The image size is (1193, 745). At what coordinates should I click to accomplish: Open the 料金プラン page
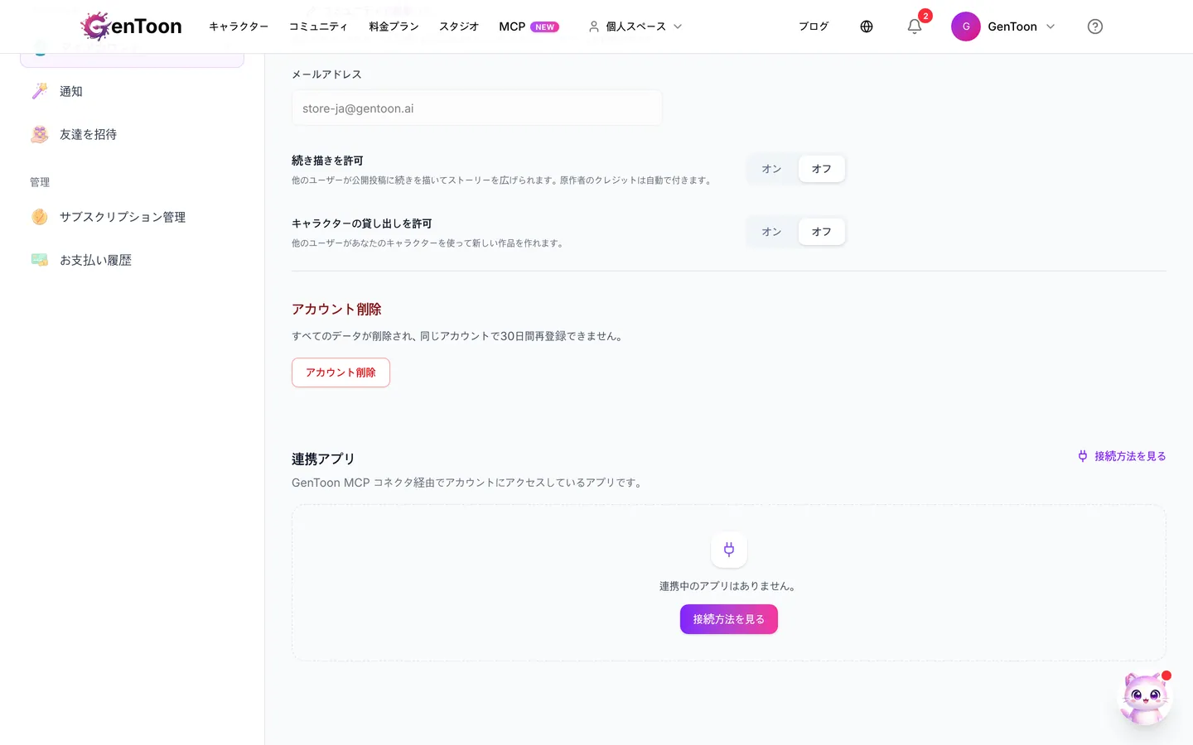click(x=394, y=26)
